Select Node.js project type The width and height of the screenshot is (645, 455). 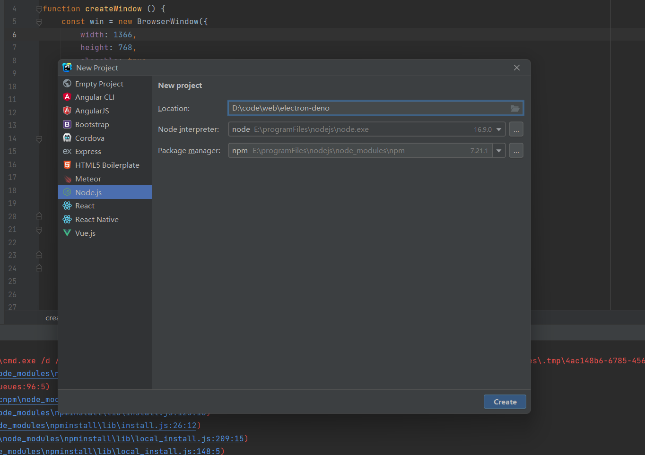(105, 192)
